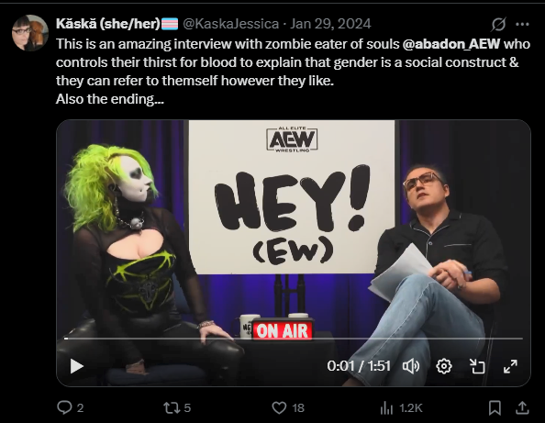Open the three-dot more options menu
This screenshot has width=545, height=423.
click(x=522, y=24)
